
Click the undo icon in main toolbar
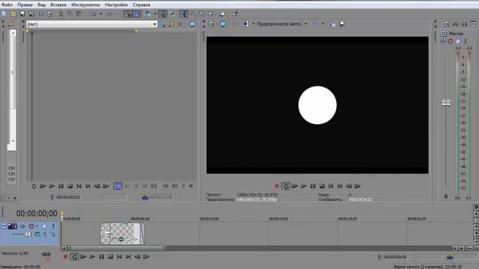tap(93, 14)
